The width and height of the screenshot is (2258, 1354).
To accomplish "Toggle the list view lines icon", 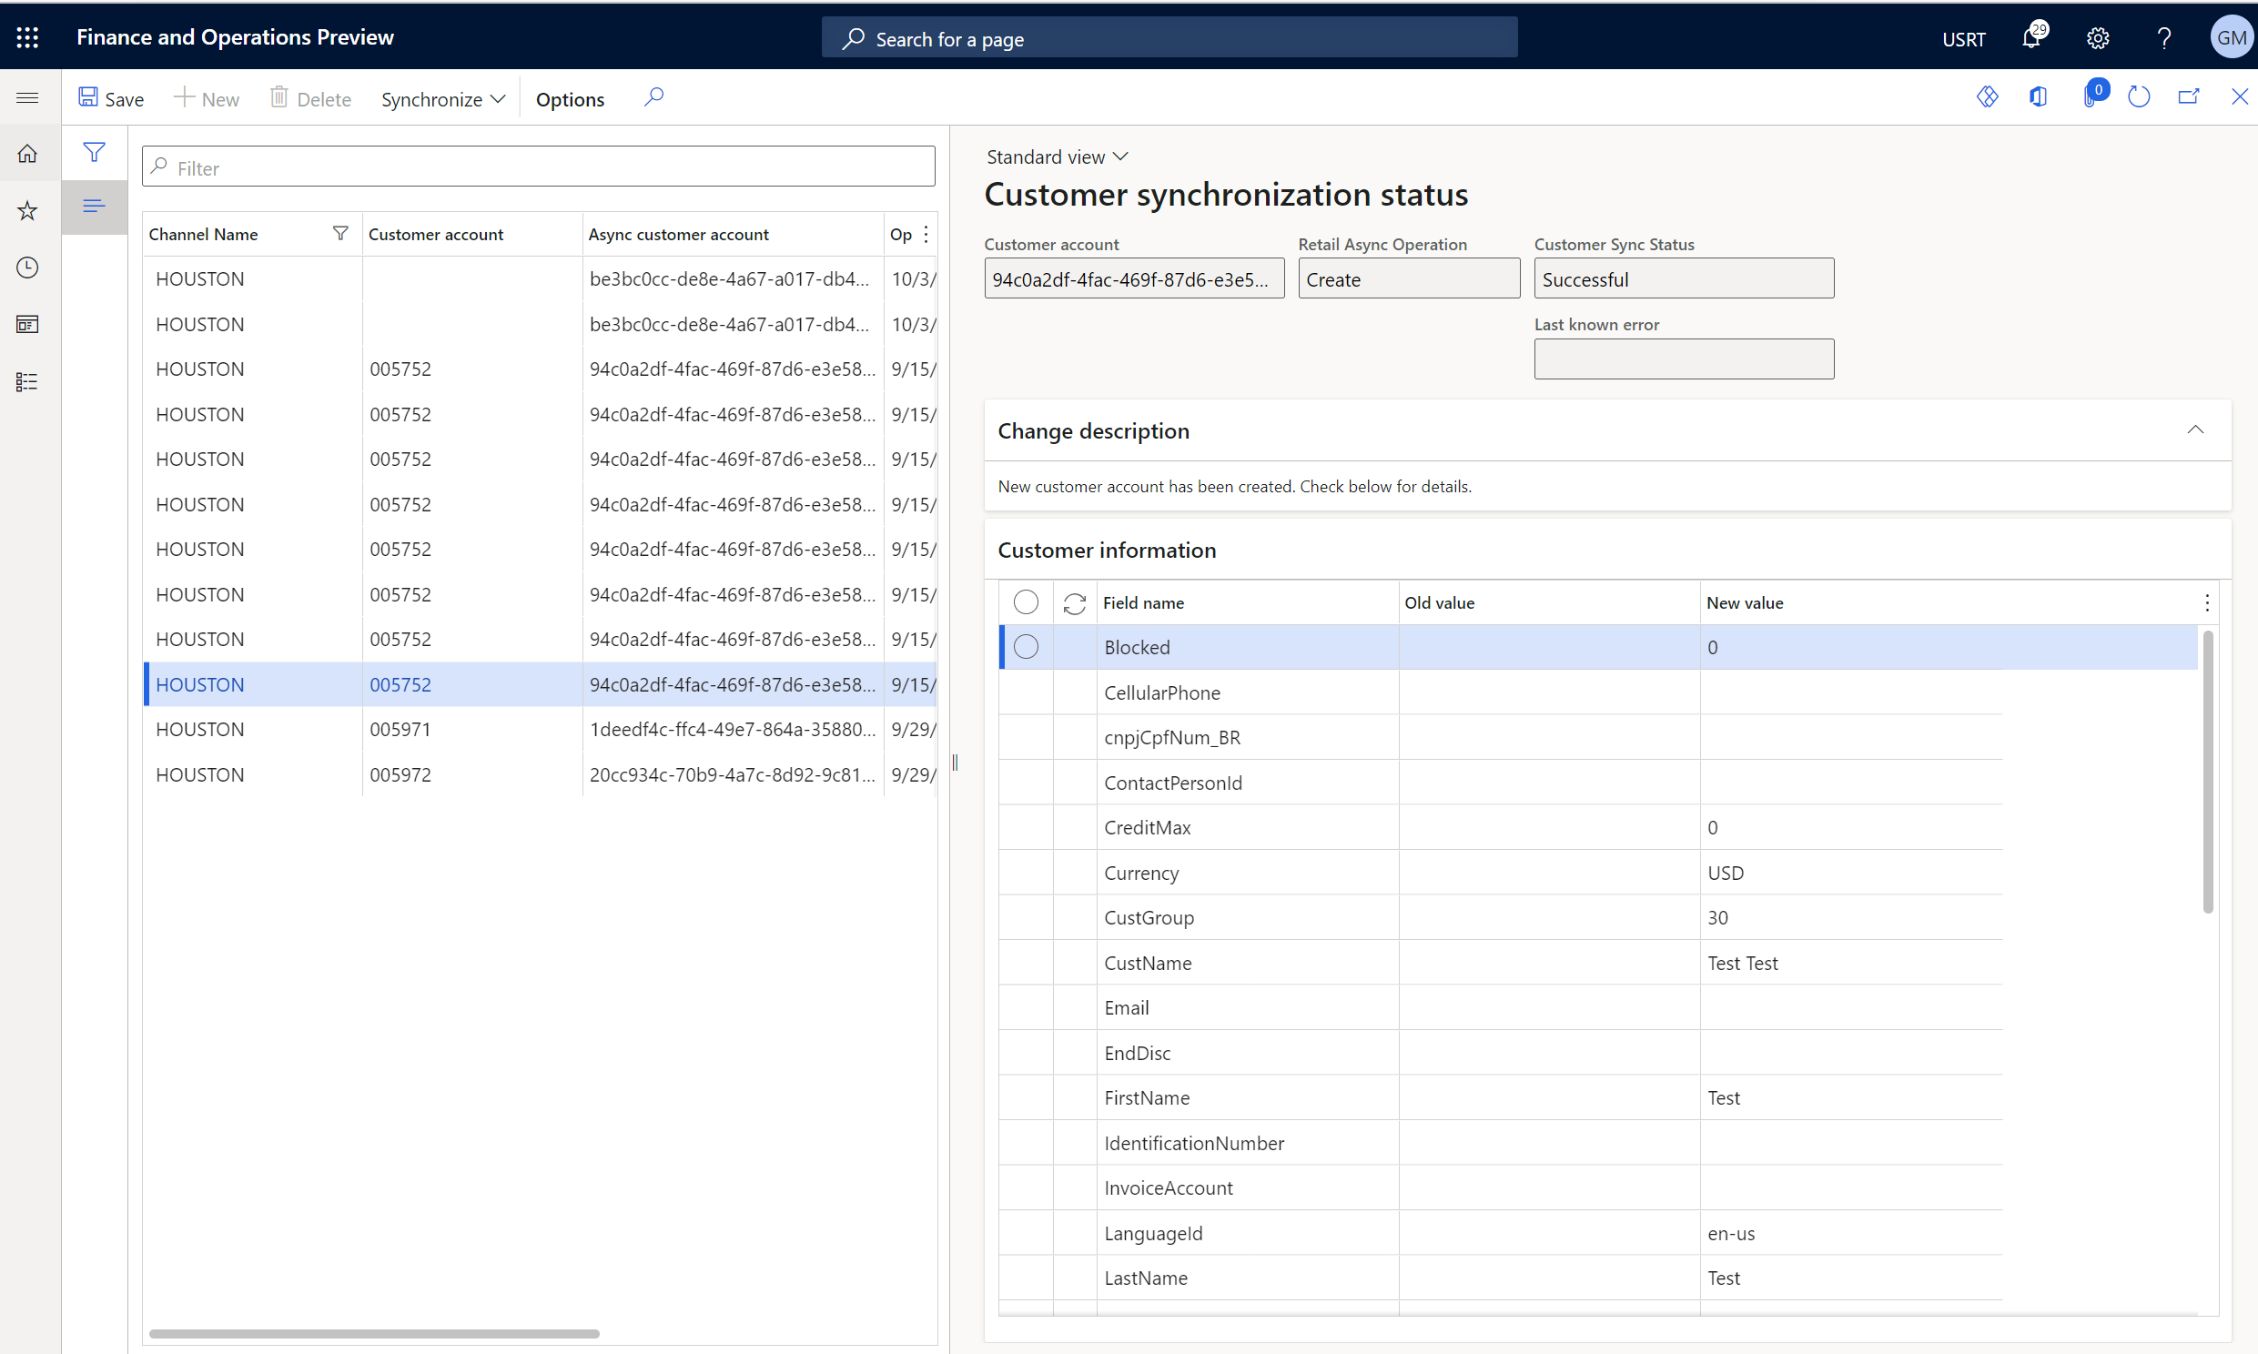I will pyautogui.click(x=94, y=207).
